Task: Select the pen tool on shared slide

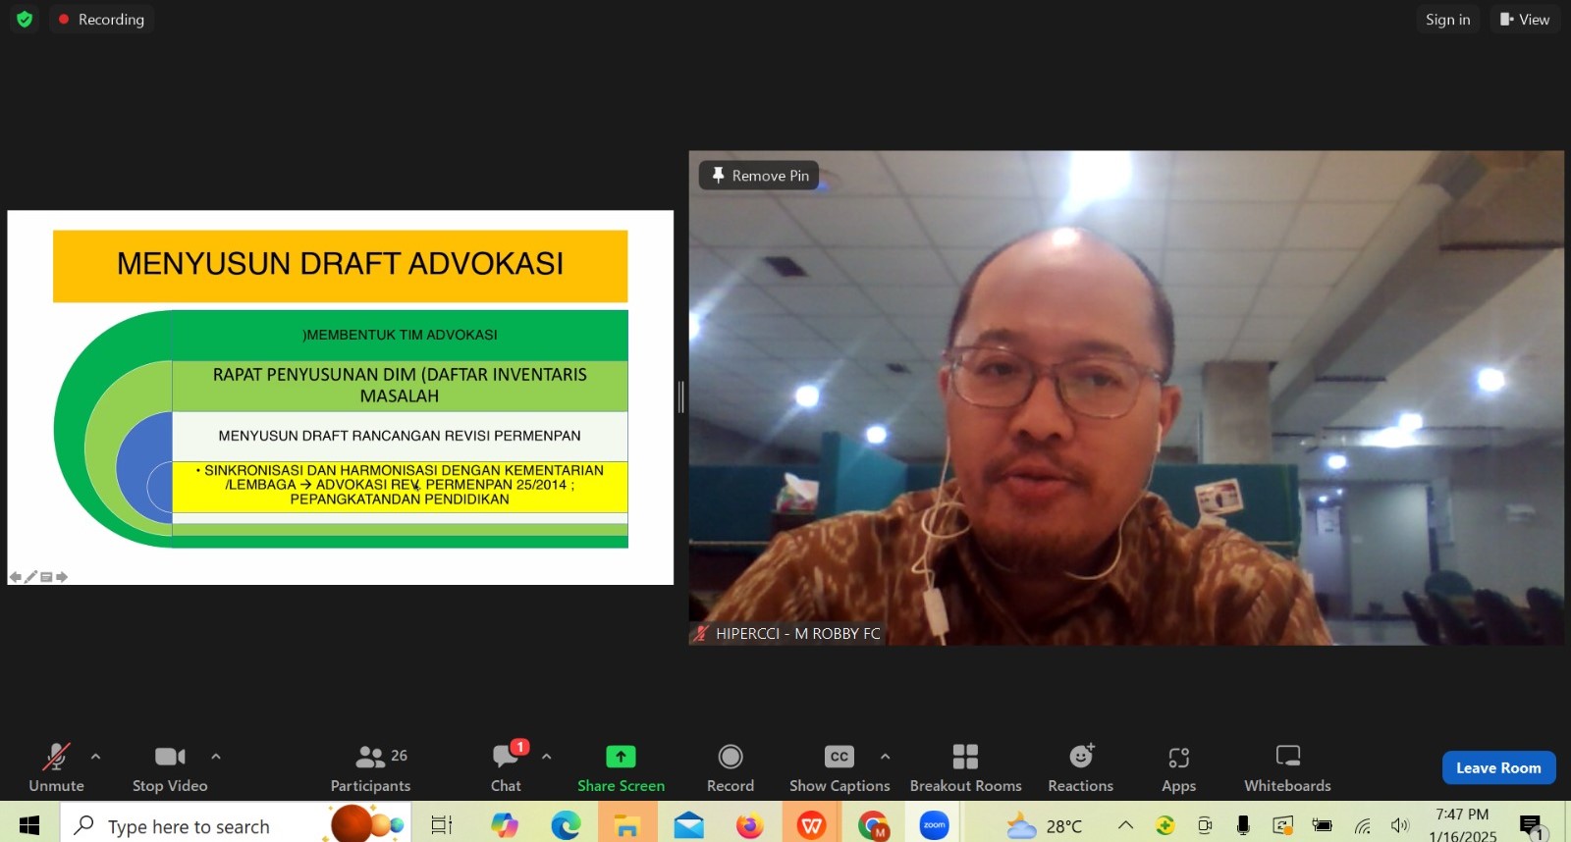Action: pyautogui.click(x=30, y=577)
